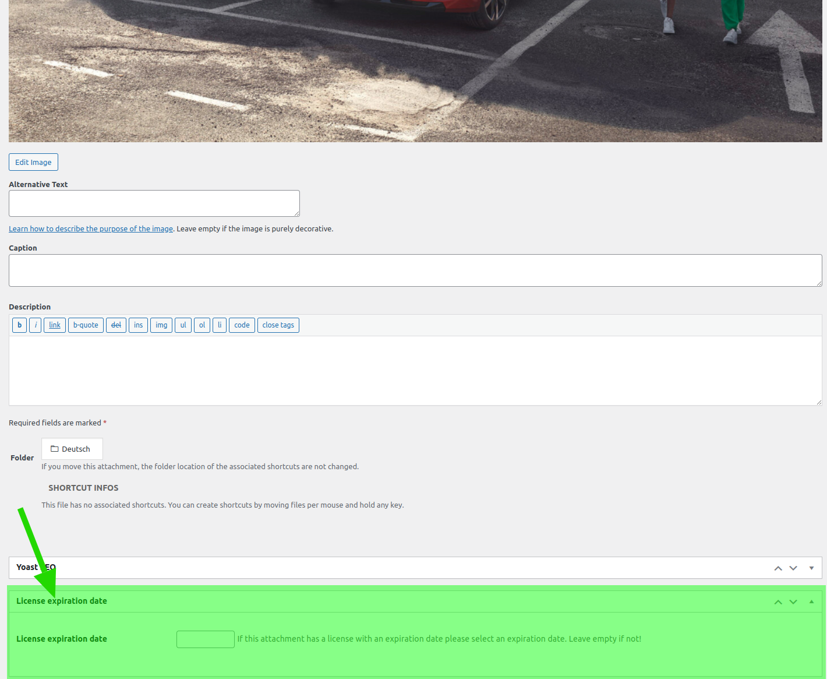
Task: Open the Deutsch folder selector
Action: point(72,449)
